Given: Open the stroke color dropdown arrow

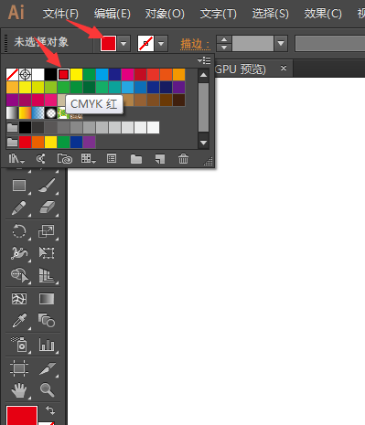Looking at the screenshot, I should coord(161,44).
